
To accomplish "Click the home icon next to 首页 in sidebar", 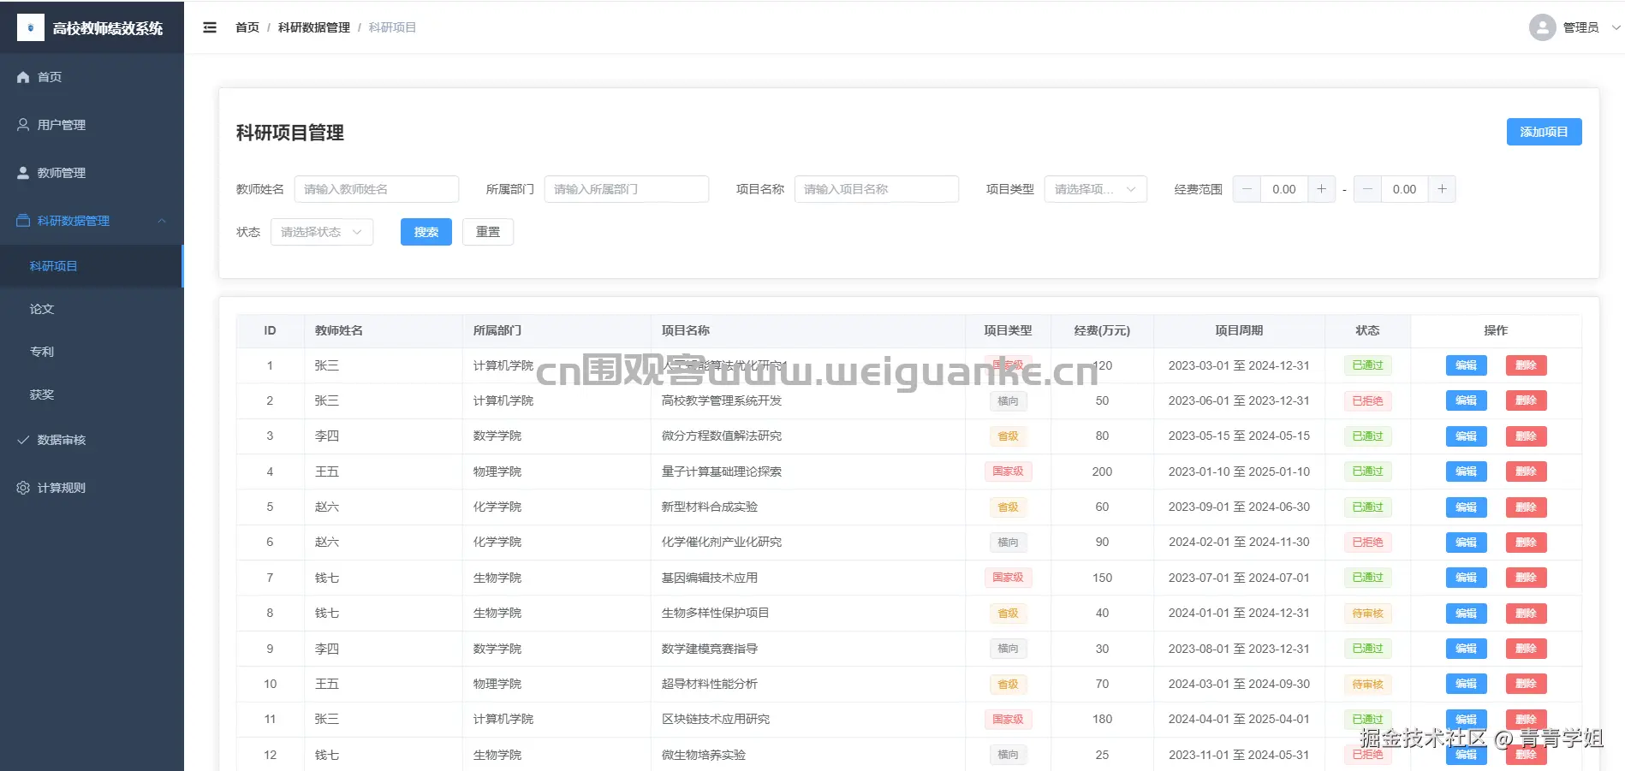I will (x=22, y=76).
